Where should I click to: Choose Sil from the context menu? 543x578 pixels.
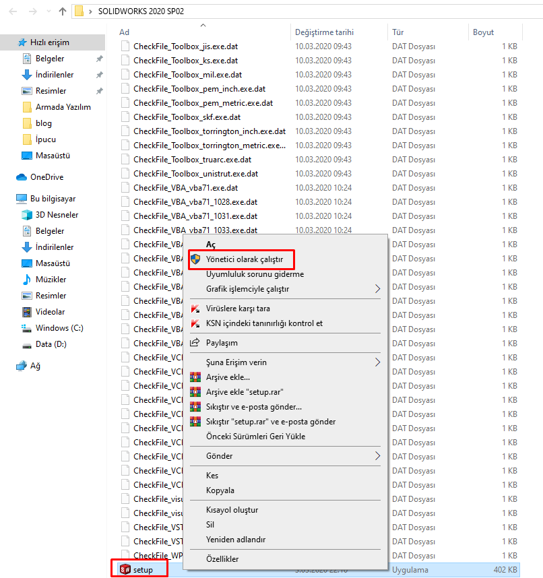pos(210,525)
